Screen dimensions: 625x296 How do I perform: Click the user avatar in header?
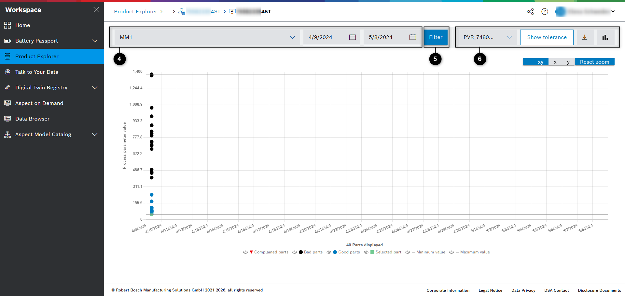tap(561, 12)
